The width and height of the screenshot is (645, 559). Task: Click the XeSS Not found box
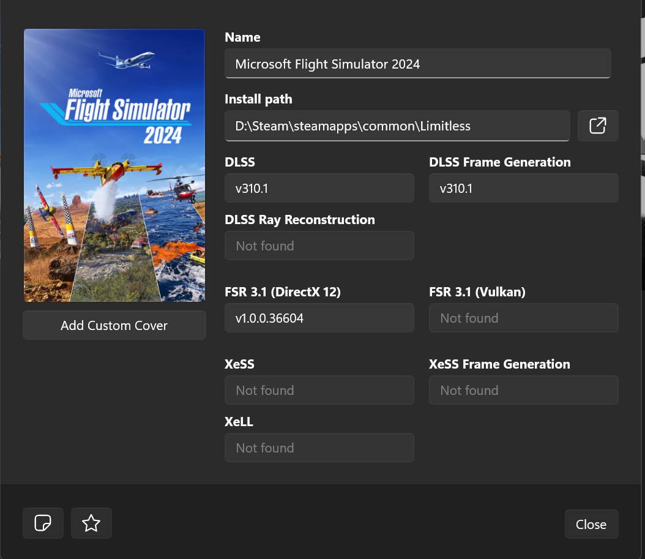tap(319, 390)
